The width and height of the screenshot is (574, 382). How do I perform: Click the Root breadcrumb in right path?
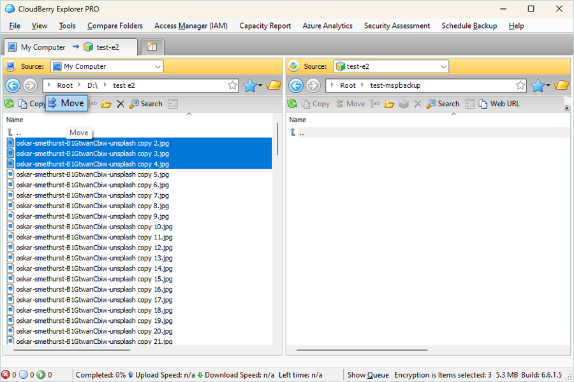click(x=348, y=85)
